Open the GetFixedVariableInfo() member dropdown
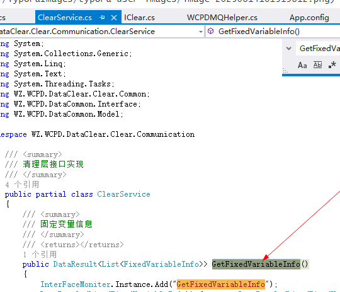 (x=273, y=32)
